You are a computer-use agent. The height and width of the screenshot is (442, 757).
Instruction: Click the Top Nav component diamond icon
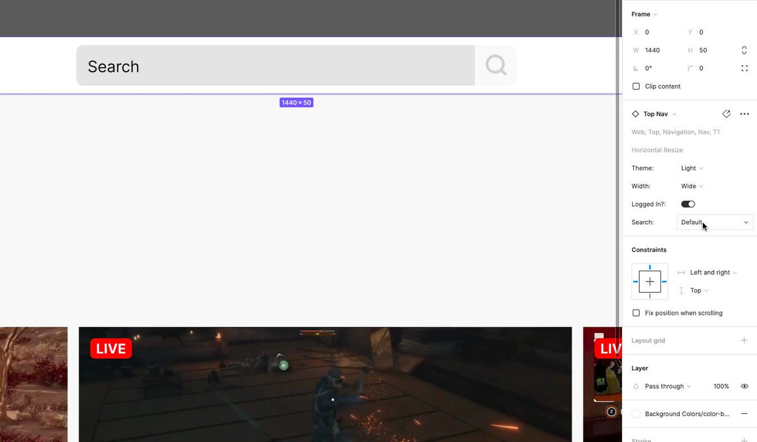pyautogui.click(x=635, y=114)
